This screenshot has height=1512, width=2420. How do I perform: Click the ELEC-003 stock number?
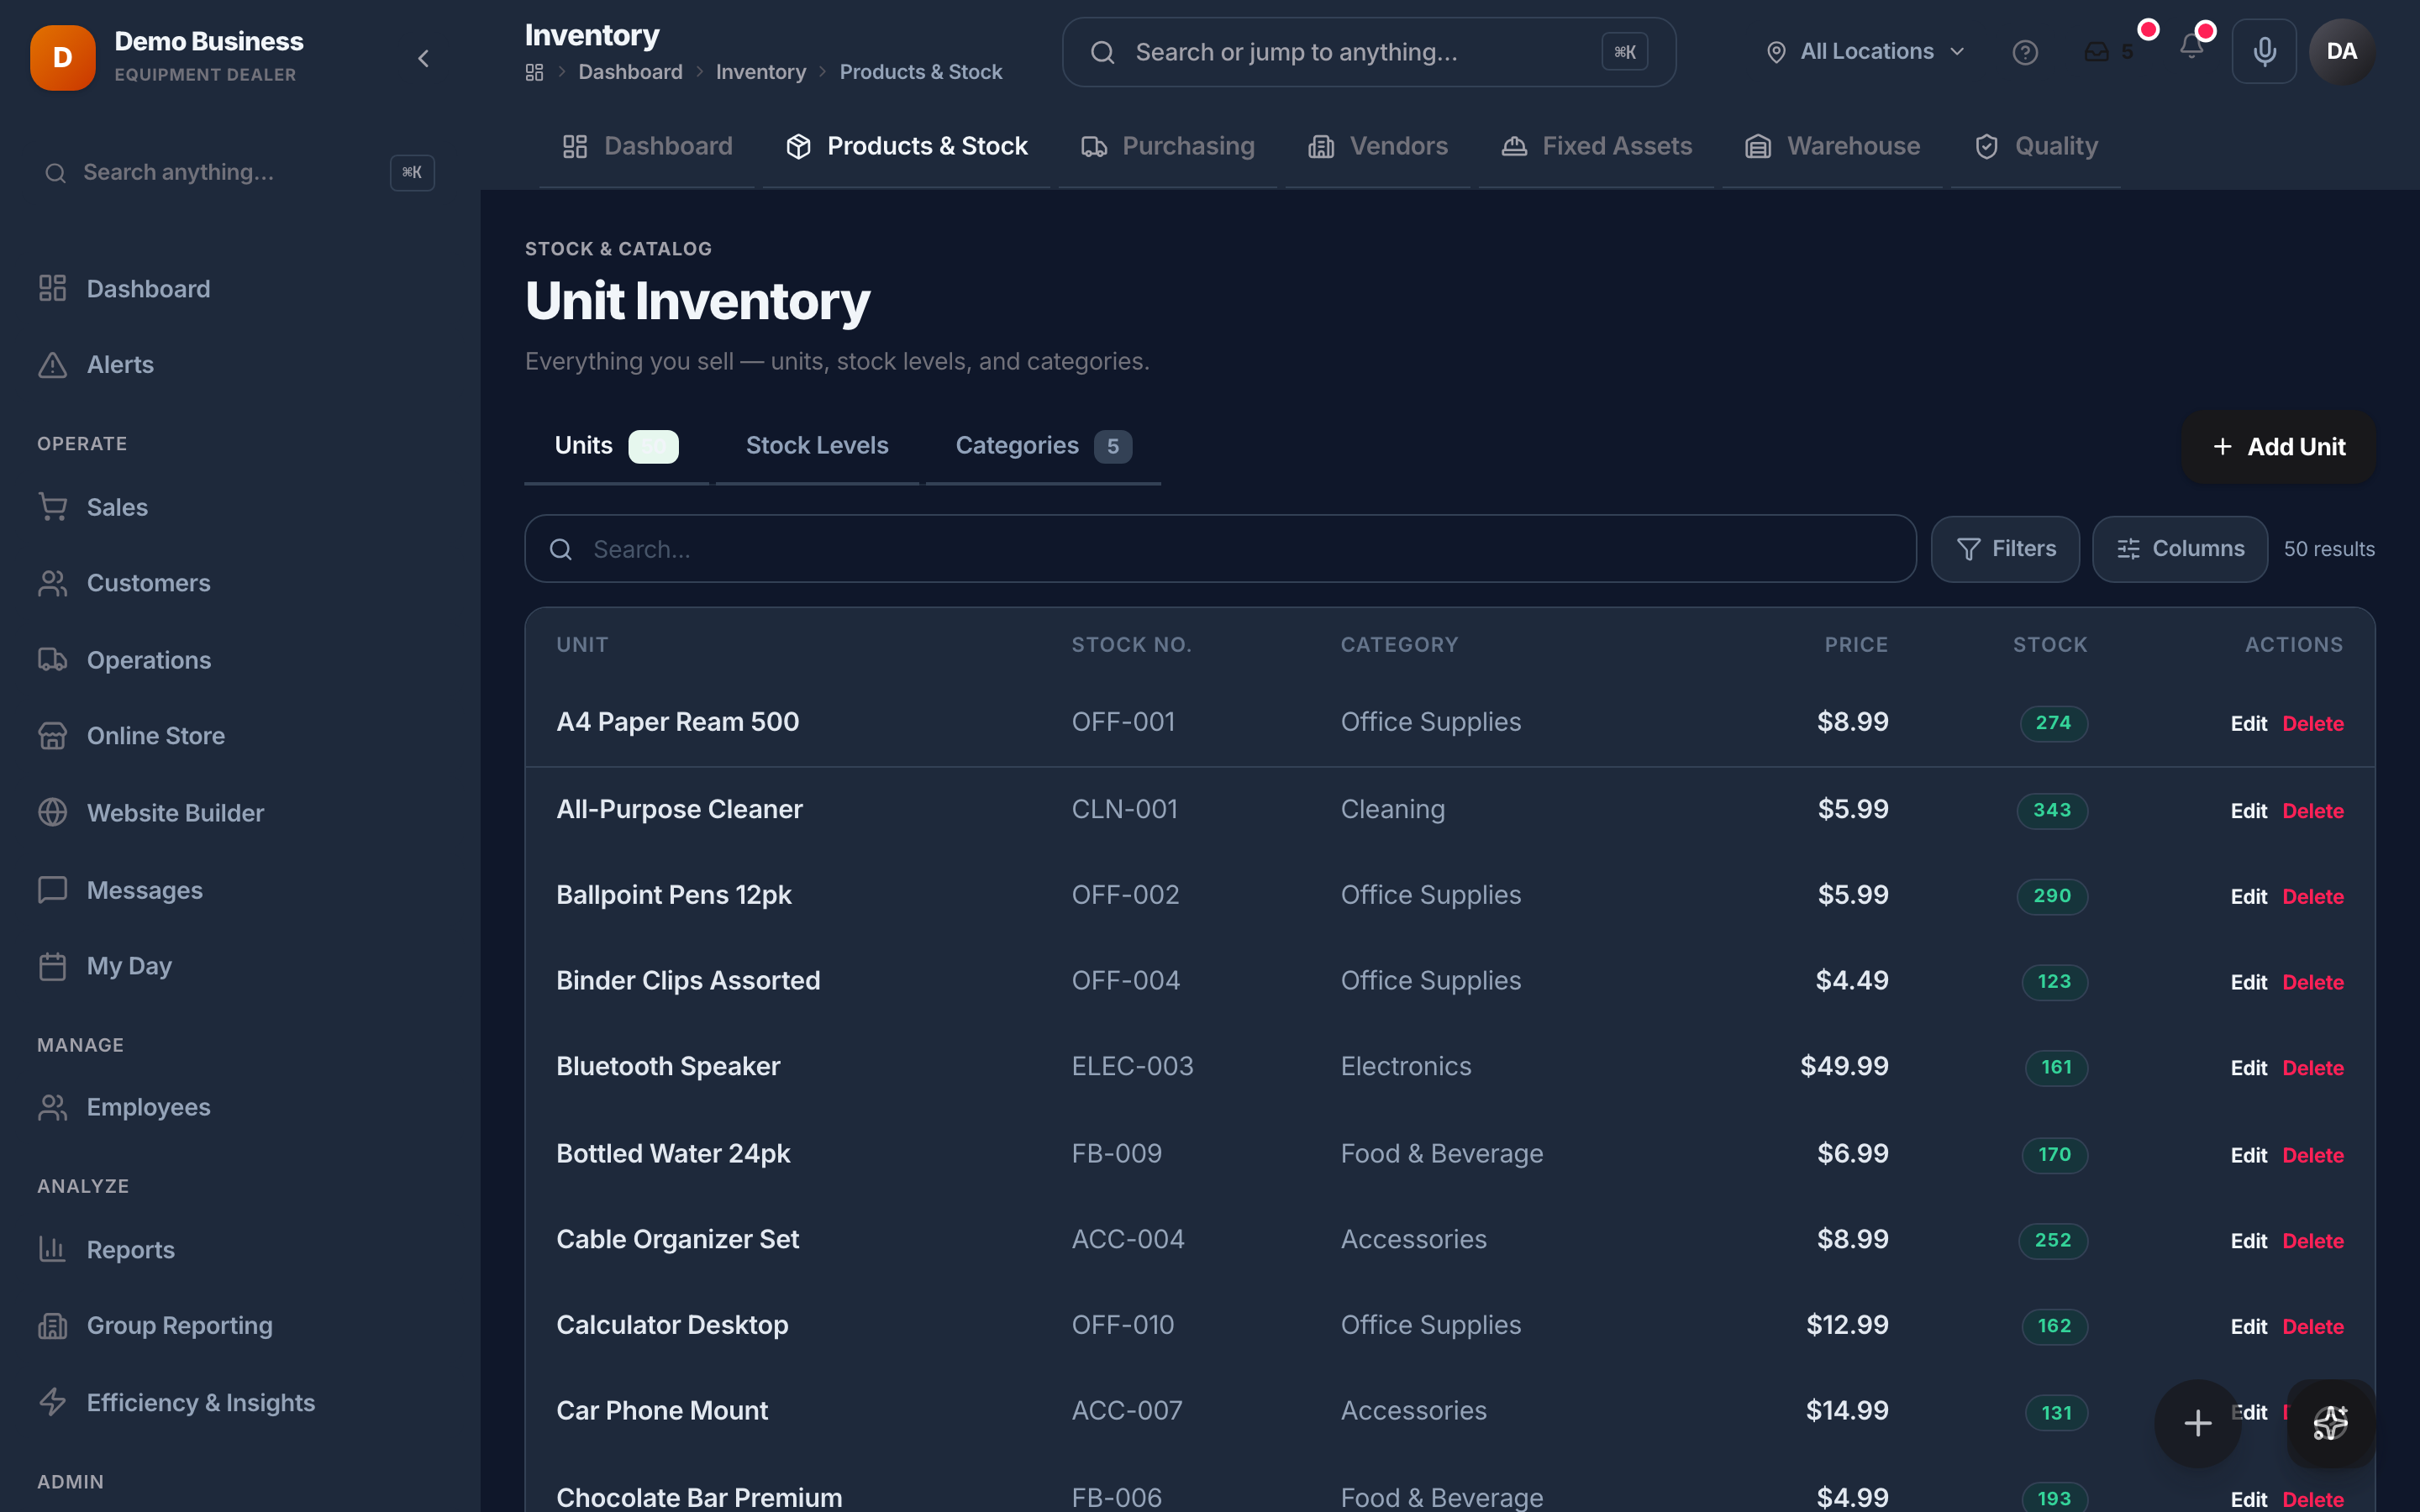click(1132, 1067)
